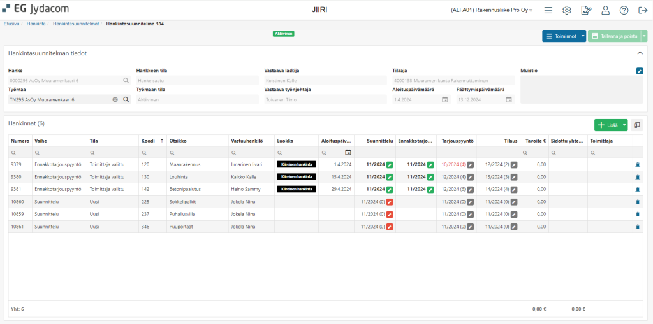Open company selector Rakennusliike Pro Oy

pos(492,10)
